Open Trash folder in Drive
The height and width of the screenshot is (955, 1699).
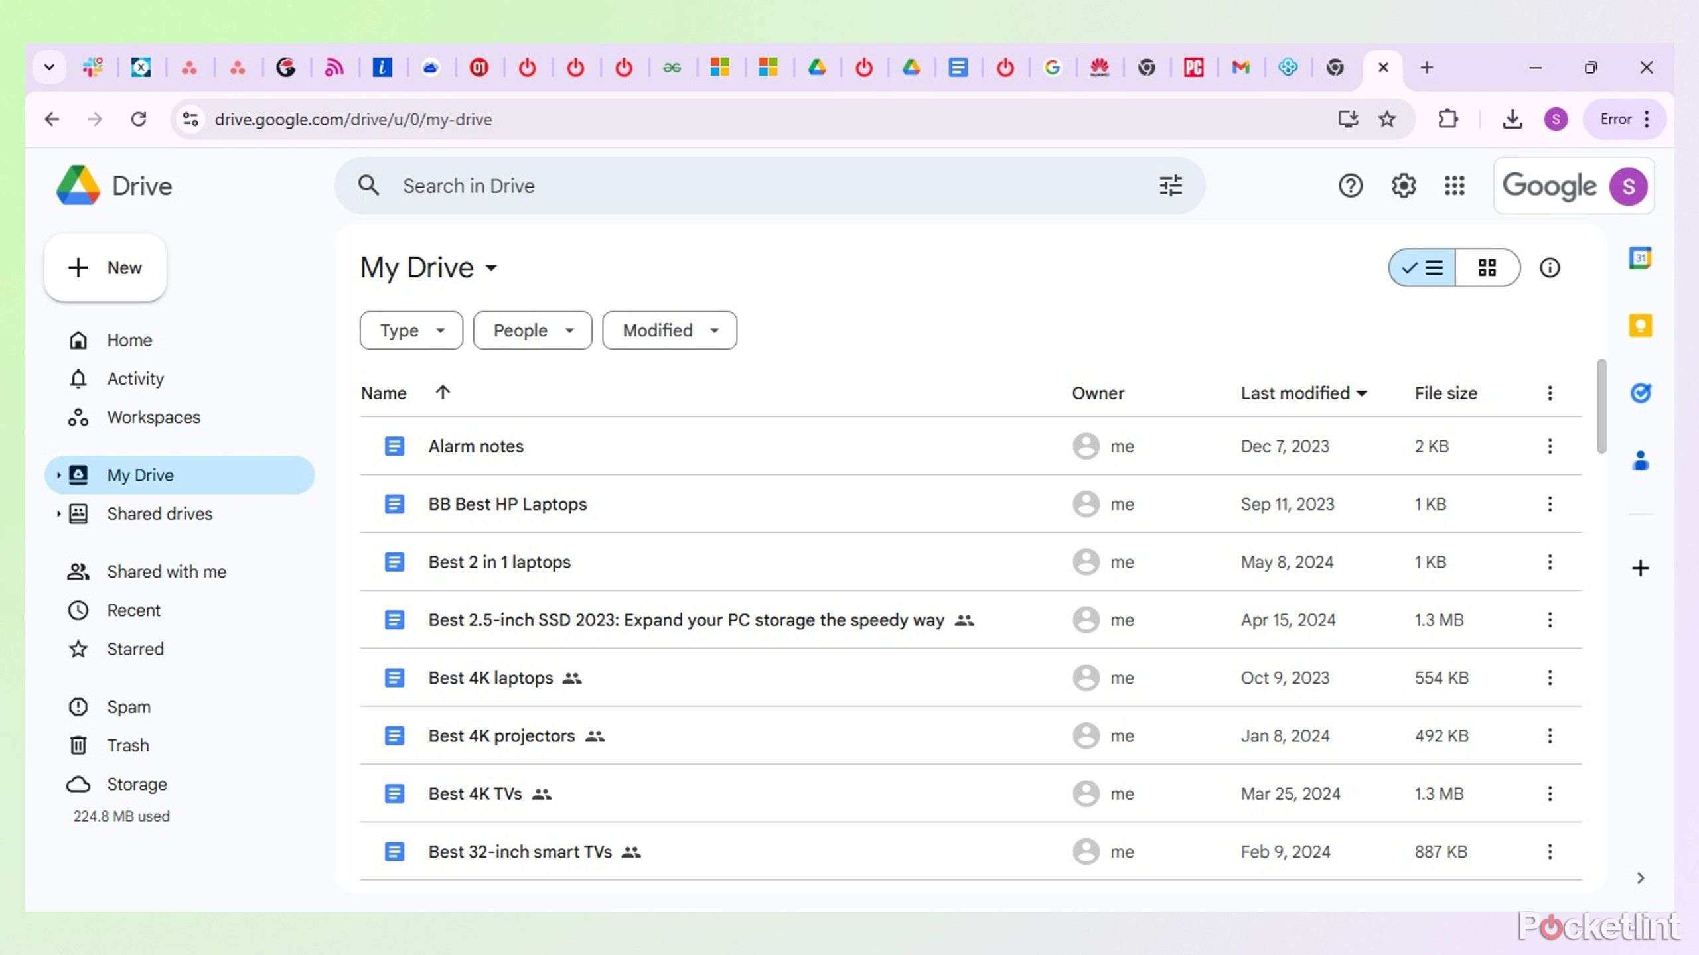(x=128, y=744)
